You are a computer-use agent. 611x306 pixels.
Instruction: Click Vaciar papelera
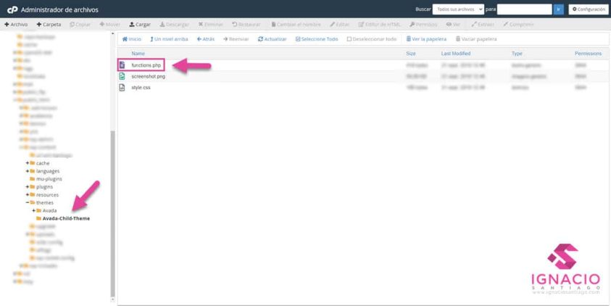tap(475, 39)
